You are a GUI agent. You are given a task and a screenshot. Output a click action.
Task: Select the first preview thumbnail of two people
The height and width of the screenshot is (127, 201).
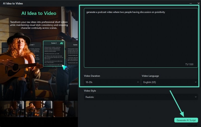[x=12, y=109]
